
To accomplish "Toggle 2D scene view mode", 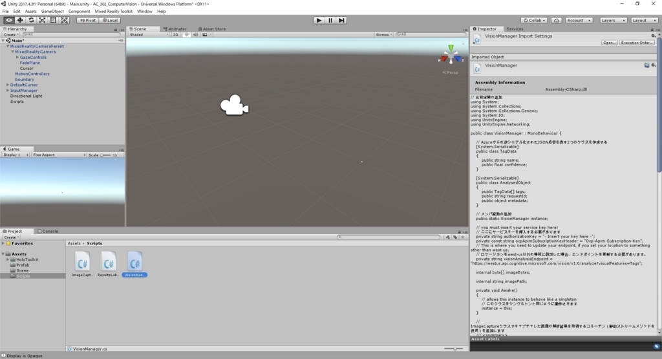I will click(x=176, y=35).
